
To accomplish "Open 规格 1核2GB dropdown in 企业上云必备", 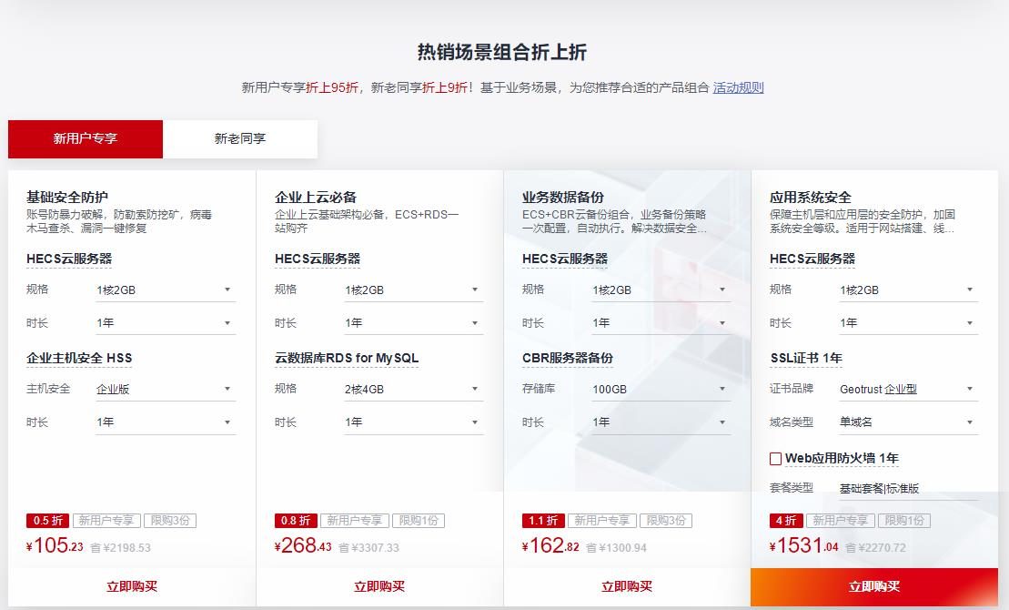I will (413, 290).
